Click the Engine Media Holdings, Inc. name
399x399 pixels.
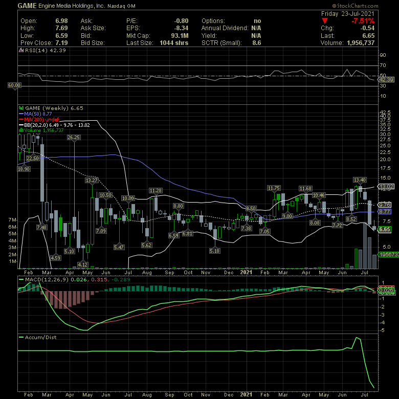coord(72,6)
